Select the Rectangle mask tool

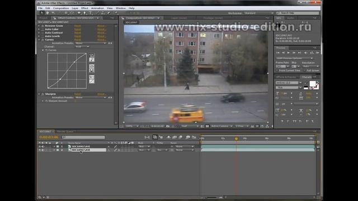pyautogui.click(x=79, y=13)
